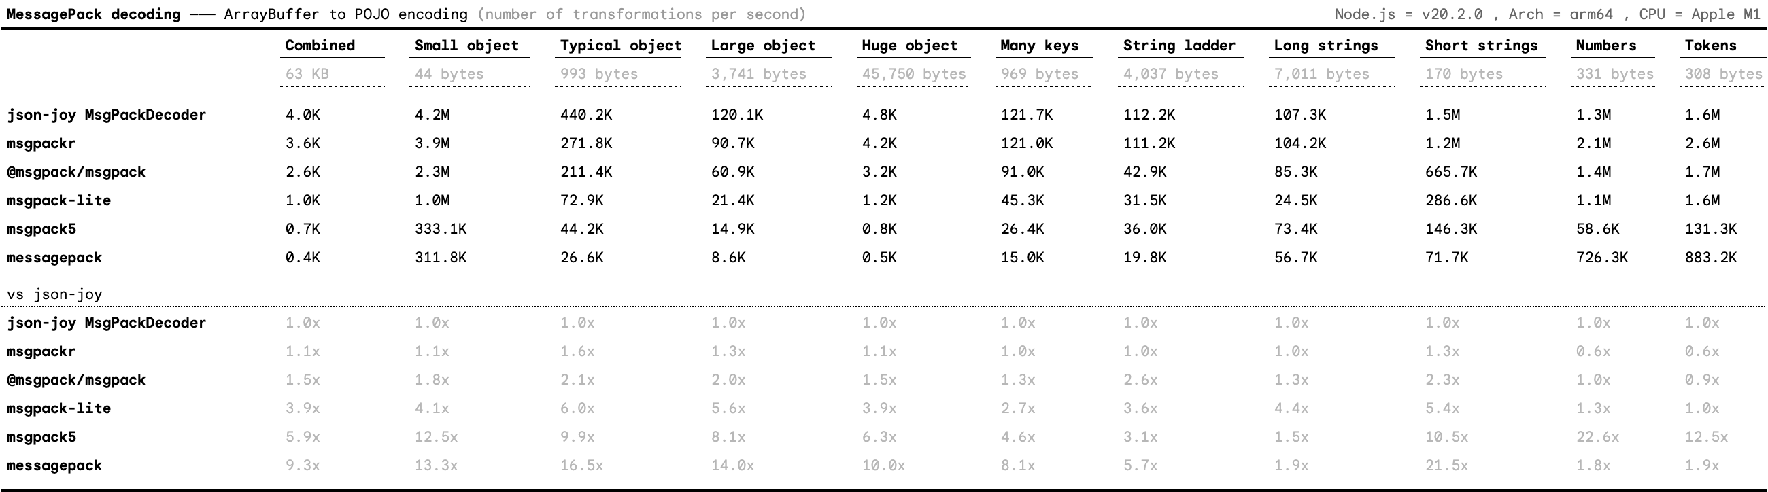Image resolution: width=1768 pixels, height=492 pixels.
Task: Select the "Small object" column header
Action: point(466,46)
